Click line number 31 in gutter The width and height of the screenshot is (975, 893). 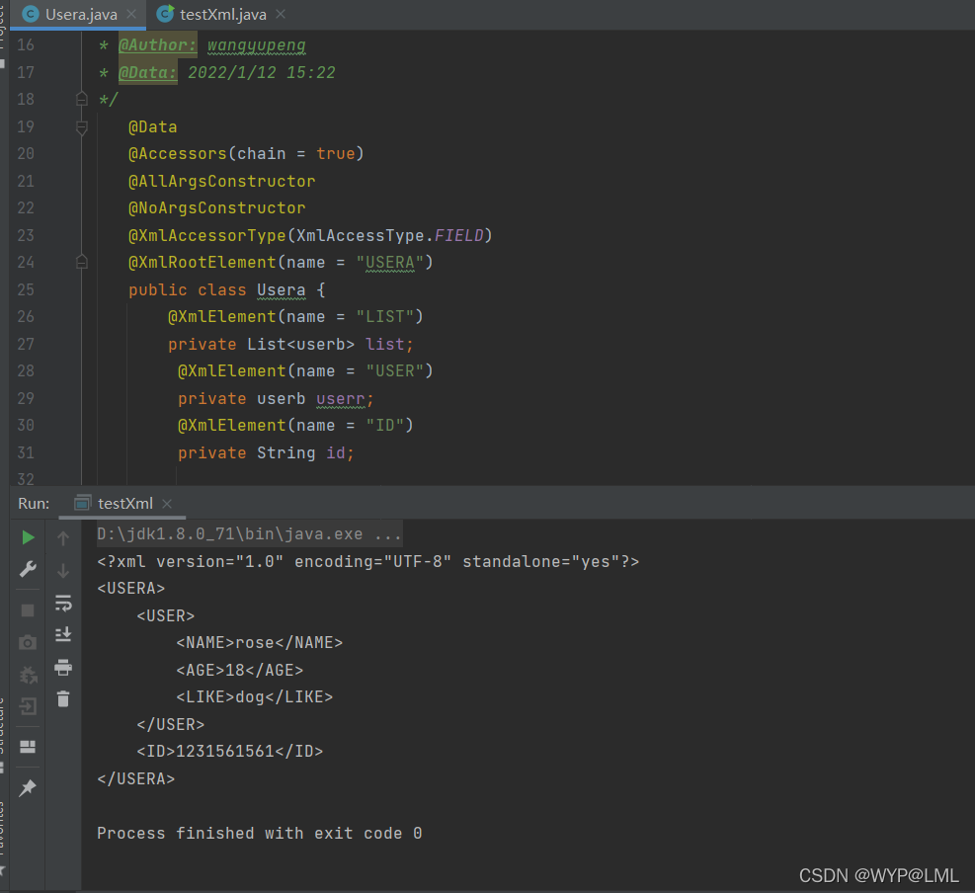[x=26, y=452]
